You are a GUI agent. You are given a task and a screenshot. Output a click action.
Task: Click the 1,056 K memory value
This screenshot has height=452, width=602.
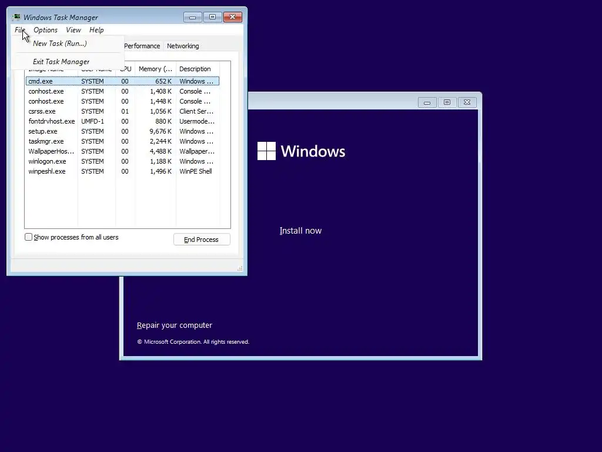pyautogui.click(x=160, y=111)
